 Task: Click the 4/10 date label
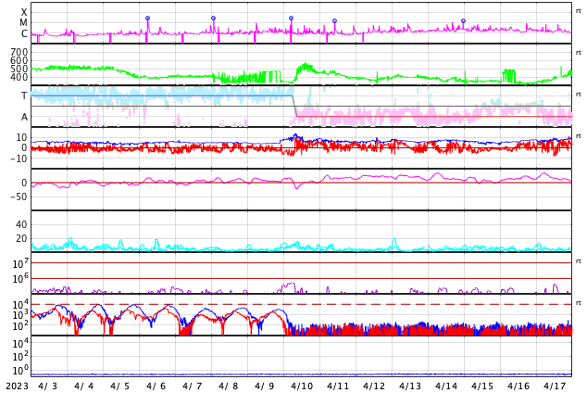[x=302, y=387]
